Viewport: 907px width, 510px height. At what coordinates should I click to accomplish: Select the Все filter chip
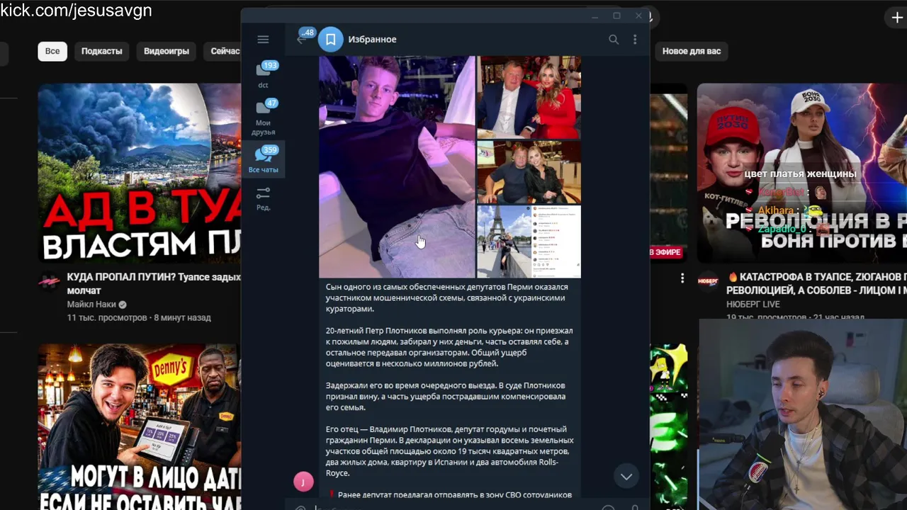tap(52, 51)
